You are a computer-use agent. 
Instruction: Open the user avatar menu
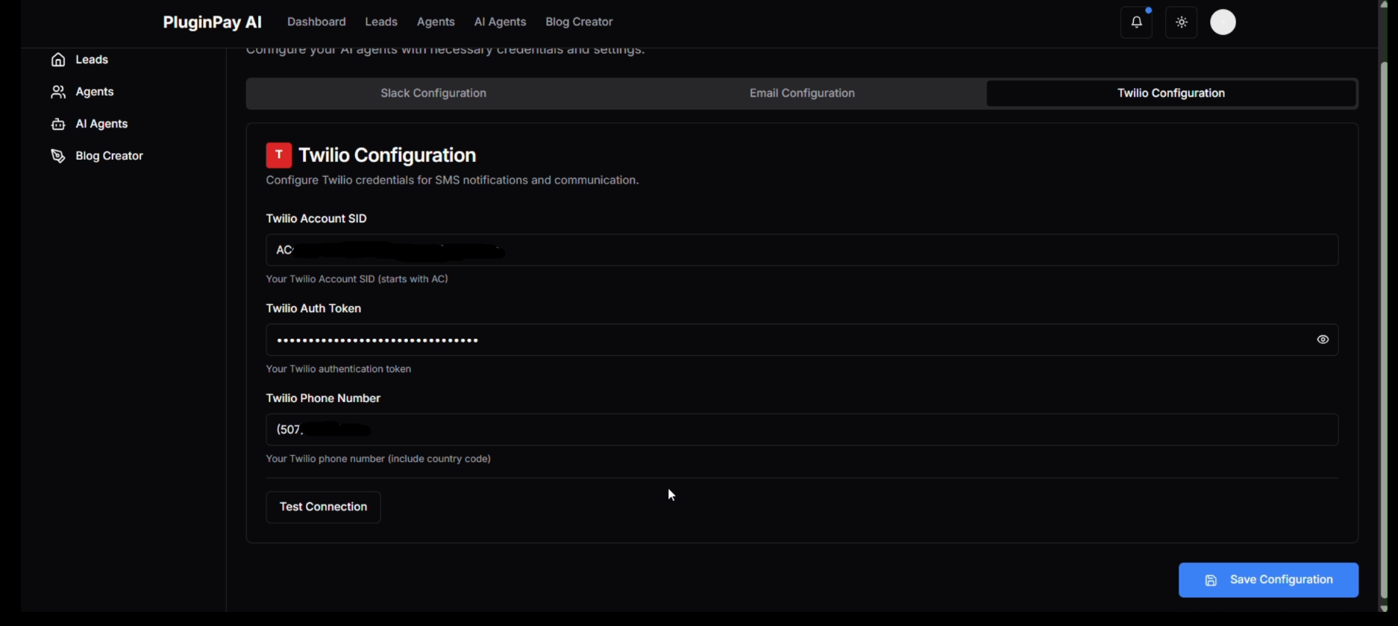[1223, 22]
